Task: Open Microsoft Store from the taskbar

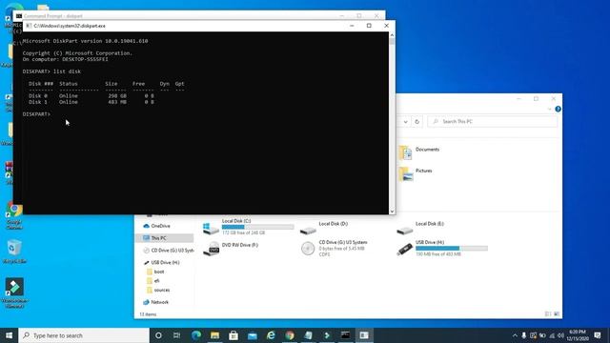Action: coord(234,335)
